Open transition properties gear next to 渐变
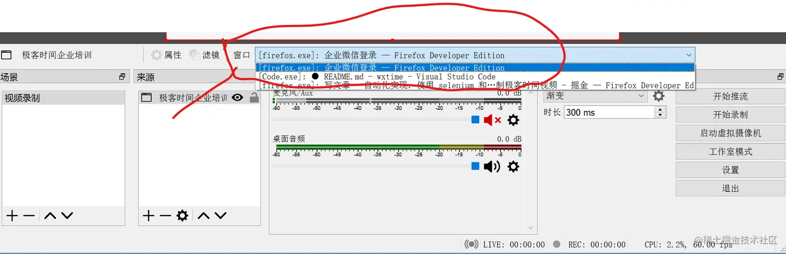 659,96
